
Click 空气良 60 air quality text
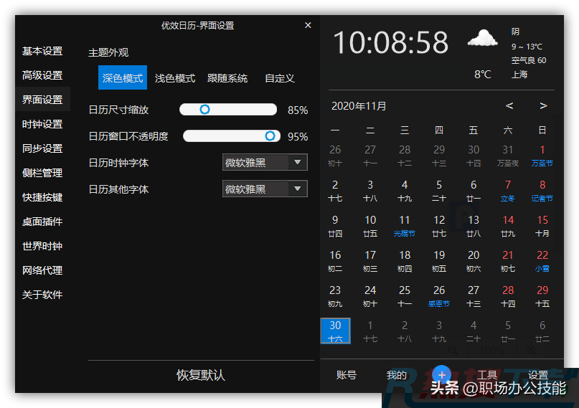(x=528, y=60)
